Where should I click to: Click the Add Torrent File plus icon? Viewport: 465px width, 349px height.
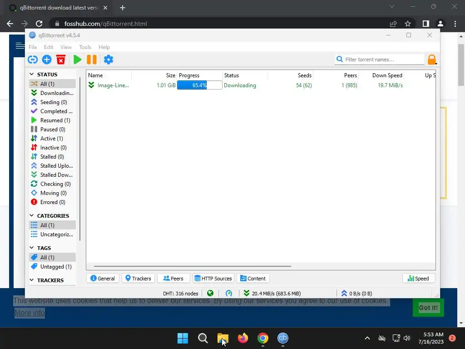coord(47,60)
